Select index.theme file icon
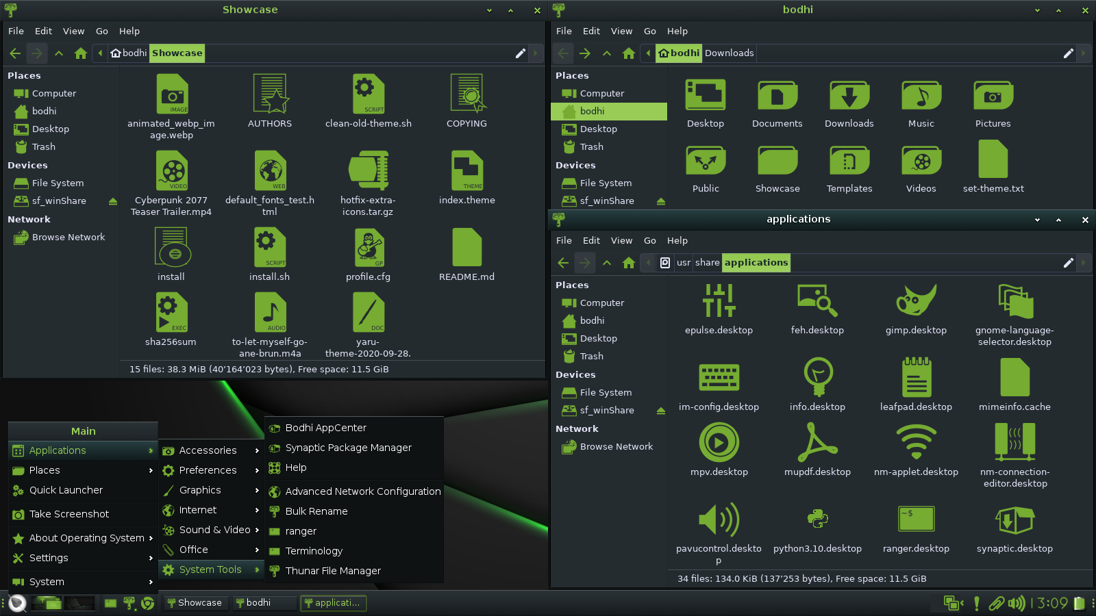The width and height of the screenshot is (1096, 616). (x=467, y=170)
